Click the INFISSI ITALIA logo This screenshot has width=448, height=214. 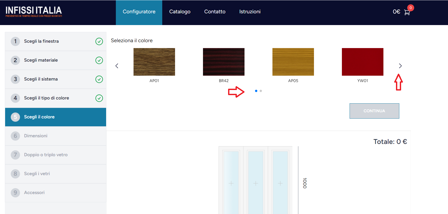(x=34, y=12)
